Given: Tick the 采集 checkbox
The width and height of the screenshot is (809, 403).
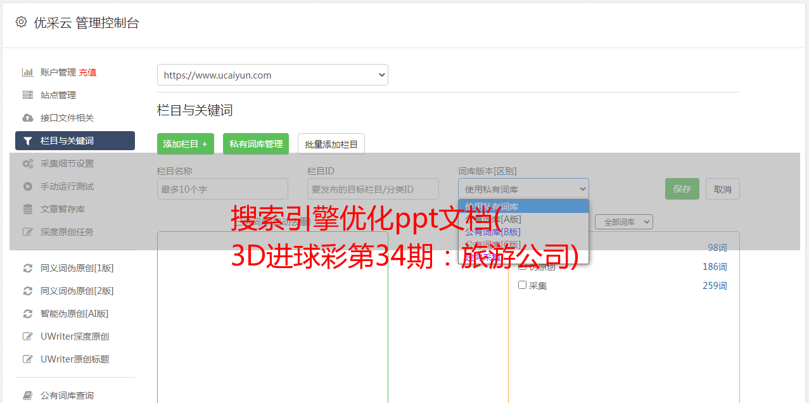Looking at the screenshot, I should [x=523, y=285].
